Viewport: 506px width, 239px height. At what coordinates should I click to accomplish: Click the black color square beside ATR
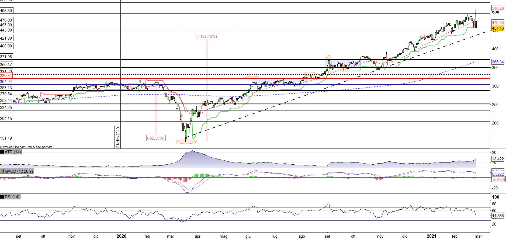click(x=2, y=152)
